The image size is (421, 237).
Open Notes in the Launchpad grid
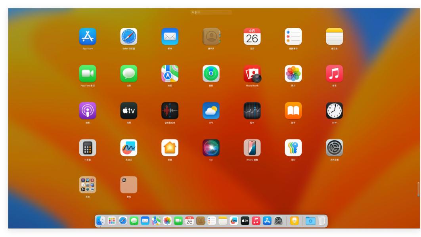point(334,36)
